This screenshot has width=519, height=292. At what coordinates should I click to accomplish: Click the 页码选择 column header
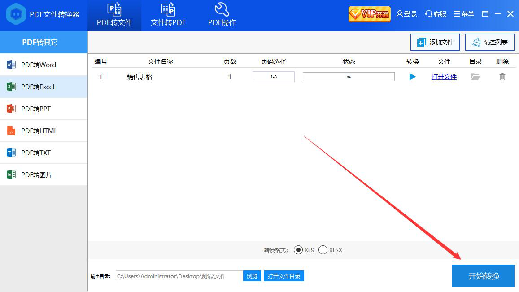(x=273, y=61)
